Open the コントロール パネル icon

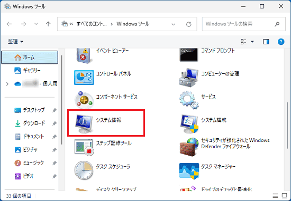pos(84,78)
